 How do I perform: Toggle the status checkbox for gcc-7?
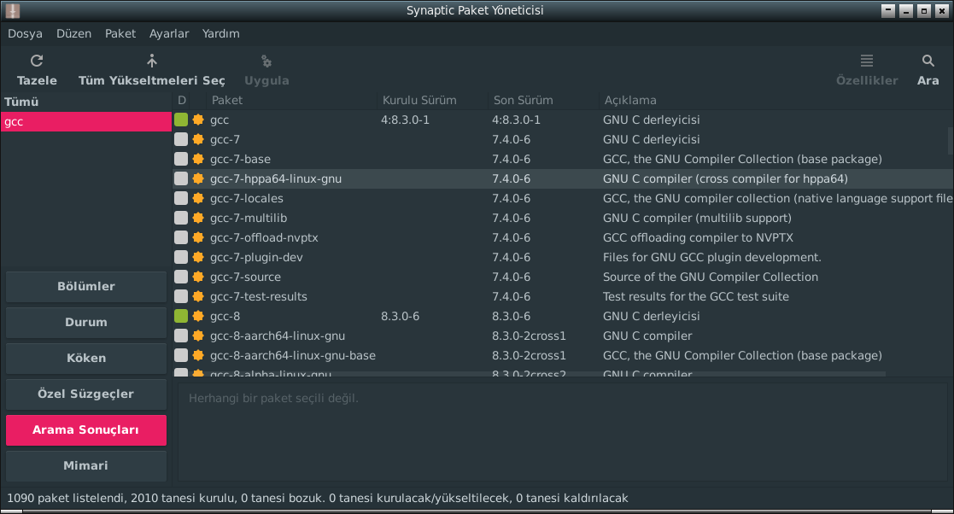[x=181, y=139]
